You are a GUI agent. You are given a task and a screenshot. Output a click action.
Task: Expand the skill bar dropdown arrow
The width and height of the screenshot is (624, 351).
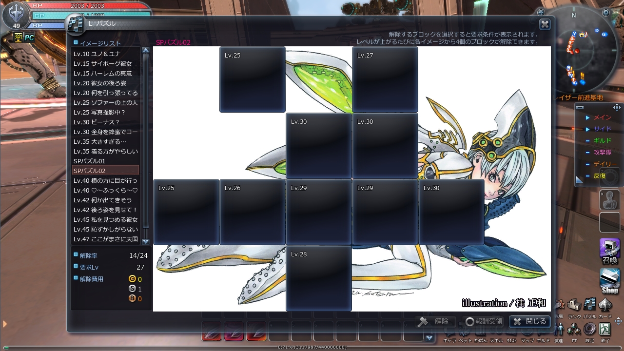tap(429, 338)
